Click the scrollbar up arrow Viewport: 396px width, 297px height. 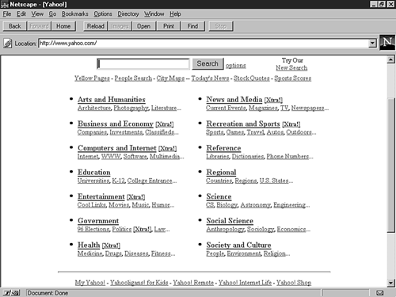tap(391, 59)
